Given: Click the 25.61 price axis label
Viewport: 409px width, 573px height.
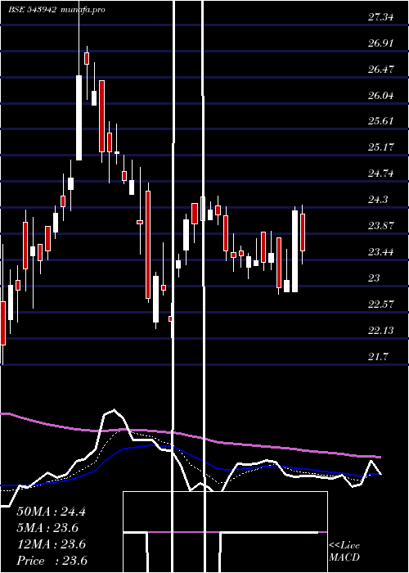Looking at the screenshot, I should [x=380, y=121].
